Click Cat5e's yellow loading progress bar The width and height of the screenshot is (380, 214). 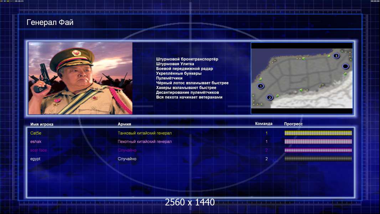coord(318,133)
